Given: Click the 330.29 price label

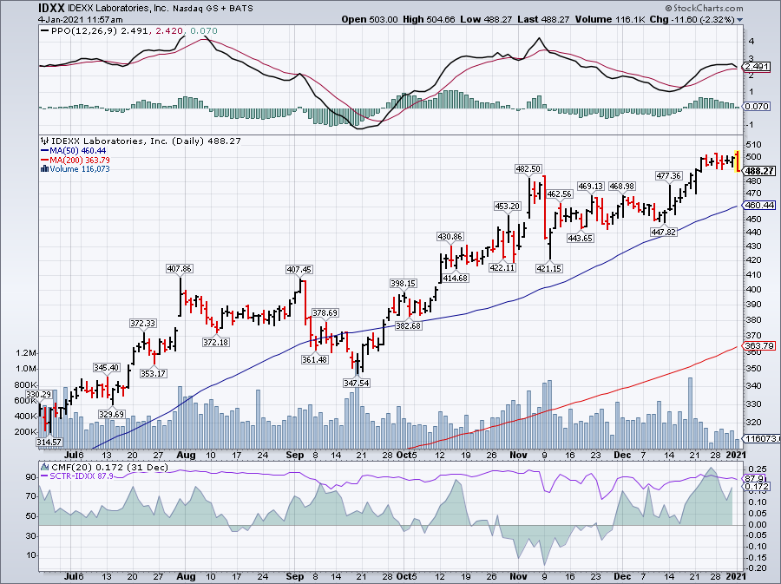Looking at the screenshot, I should [39, 395].
